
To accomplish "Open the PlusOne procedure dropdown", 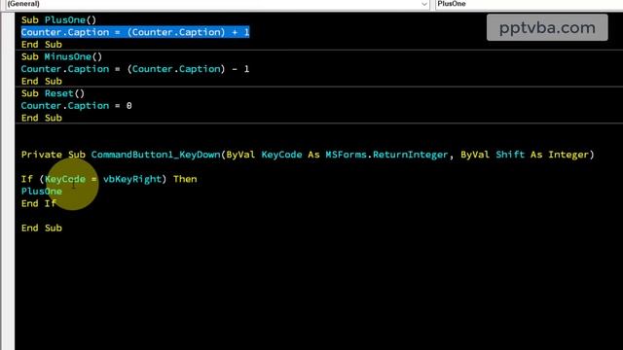I will pos(529,4).
